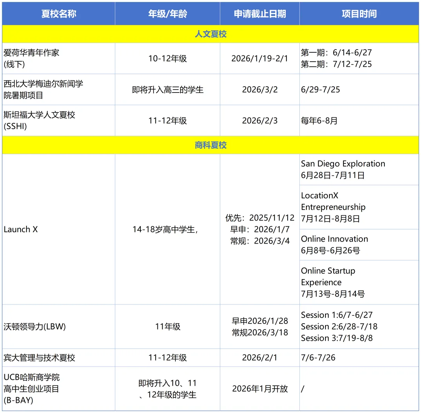Select the 2026年1月开放 deadline cell

click(x=260, y=389)
